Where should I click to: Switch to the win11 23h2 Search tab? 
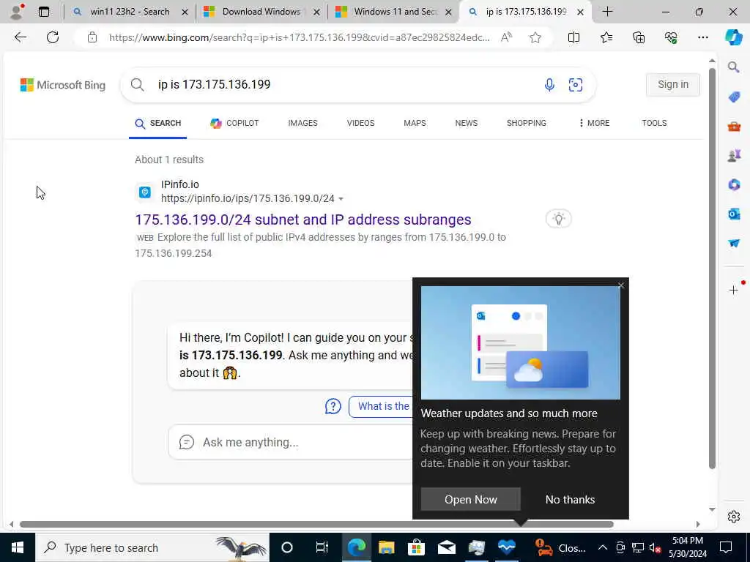click(130, 12)
